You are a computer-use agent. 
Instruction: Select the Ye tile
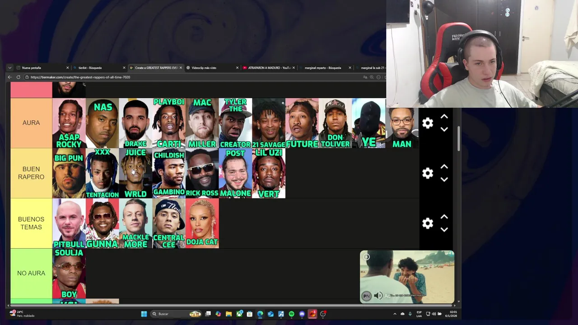pyautogui.click(x=368, y=123)
